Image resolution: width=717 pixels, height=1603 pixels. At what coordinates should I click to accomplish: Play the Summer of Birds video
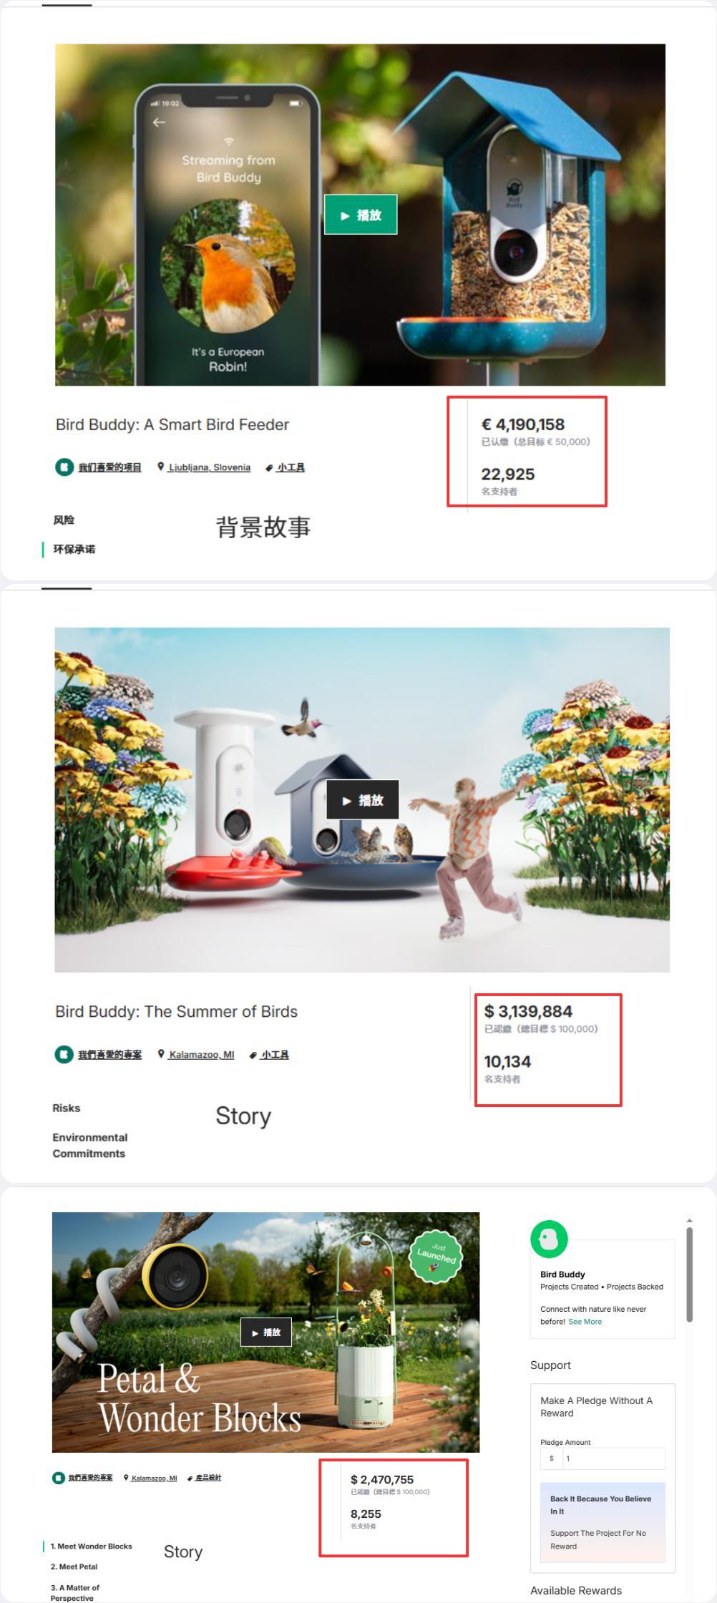[362, 800]
